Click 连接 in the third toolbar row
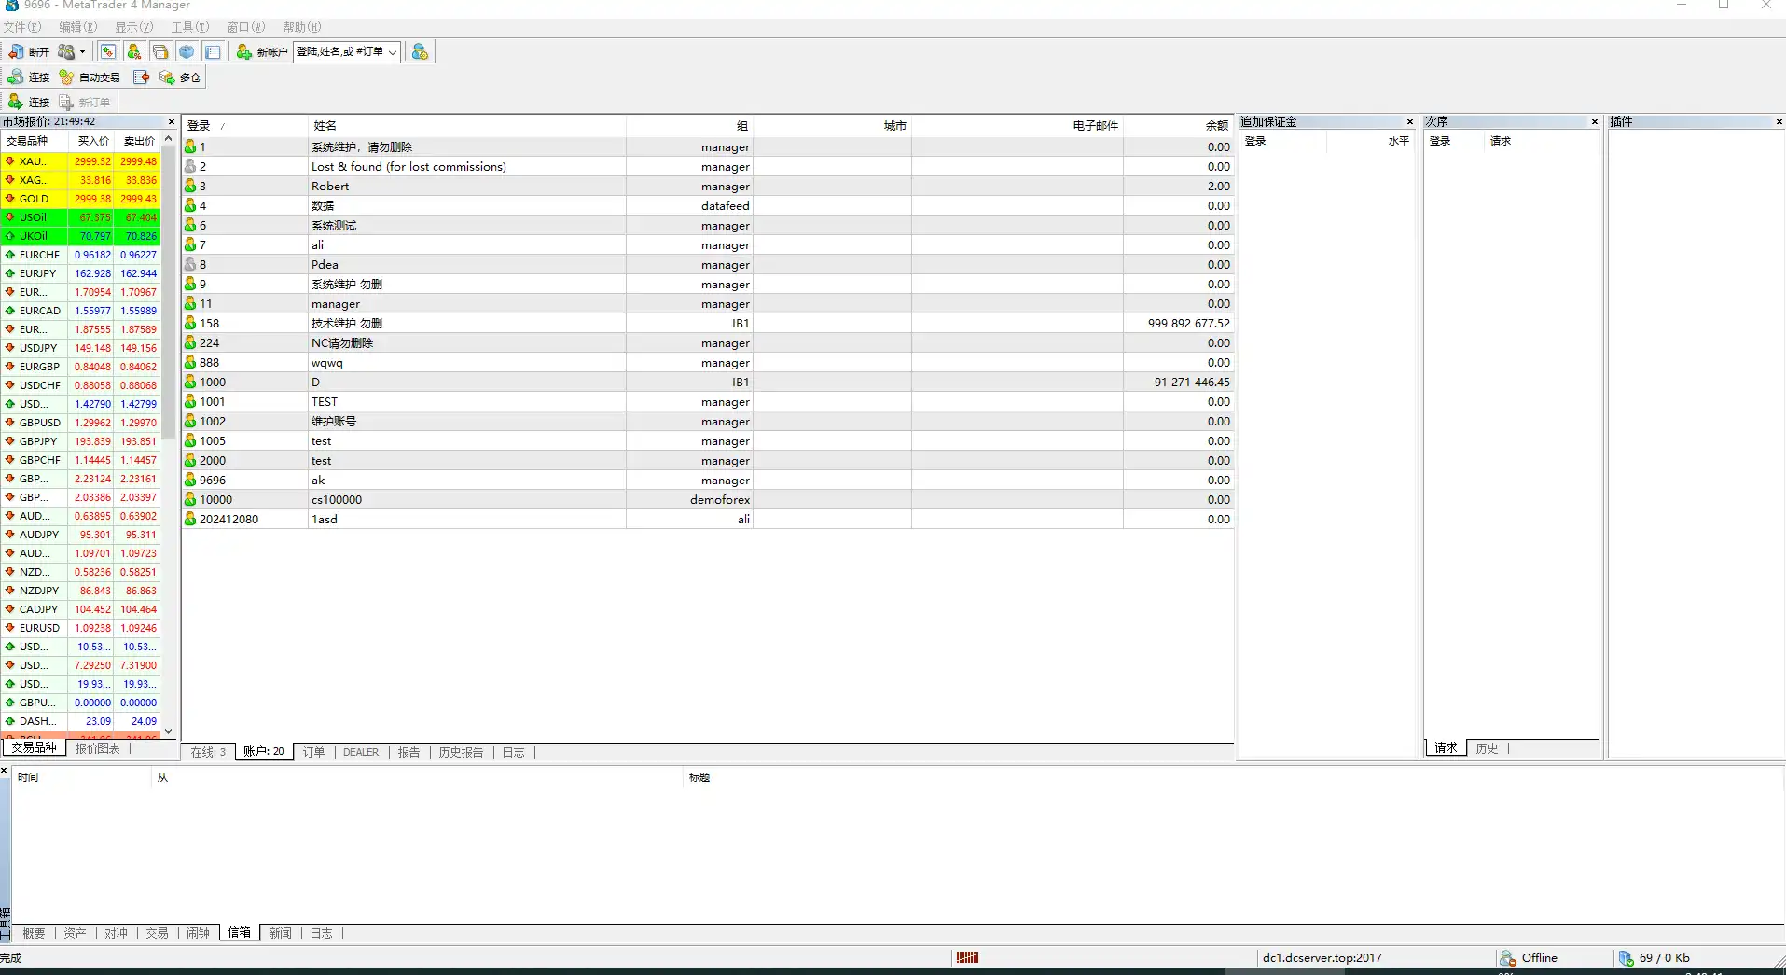Screen dimensions: 1786x975 (29, 103)
